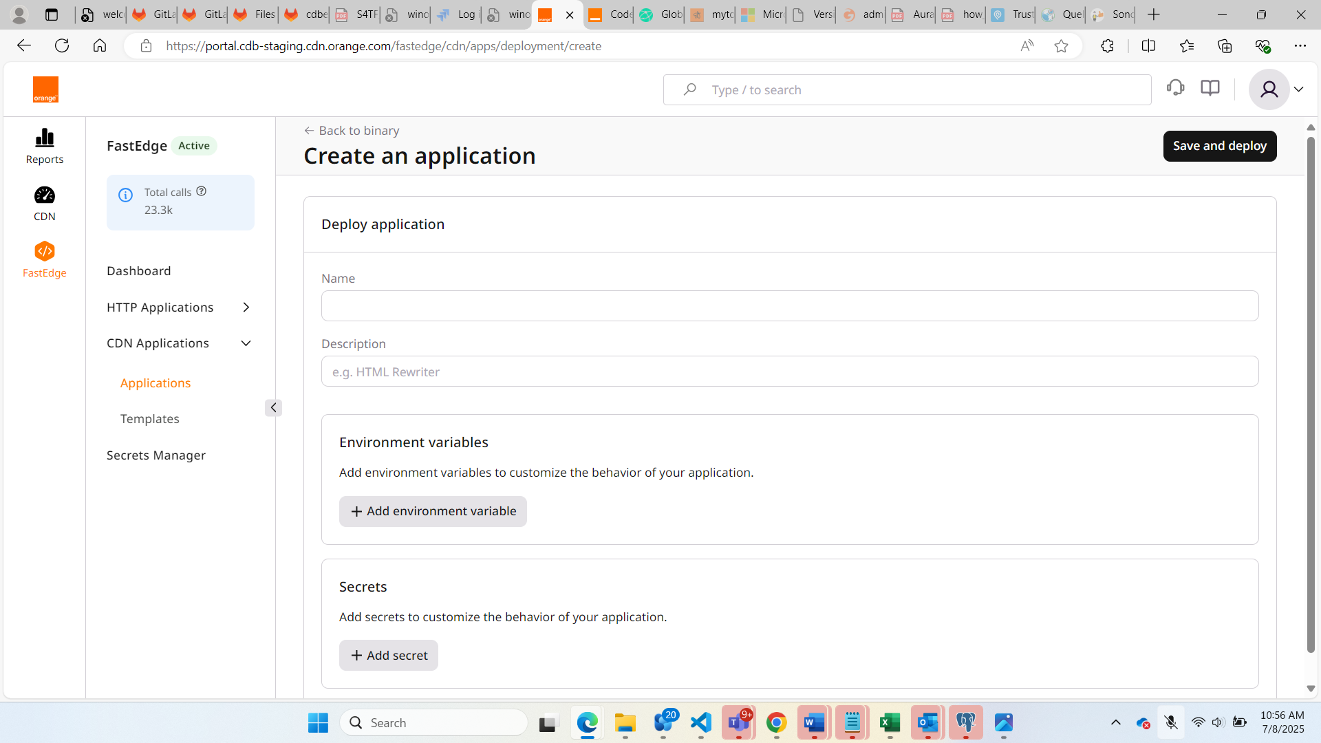Viewport: 1321px width, 743px height.
Task: Click the Total calls help icon
Action: [201, 191]
